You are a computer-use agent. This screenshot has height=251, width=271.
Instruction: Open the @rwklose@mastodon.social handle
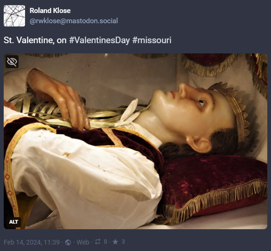(x=74, y=21)
